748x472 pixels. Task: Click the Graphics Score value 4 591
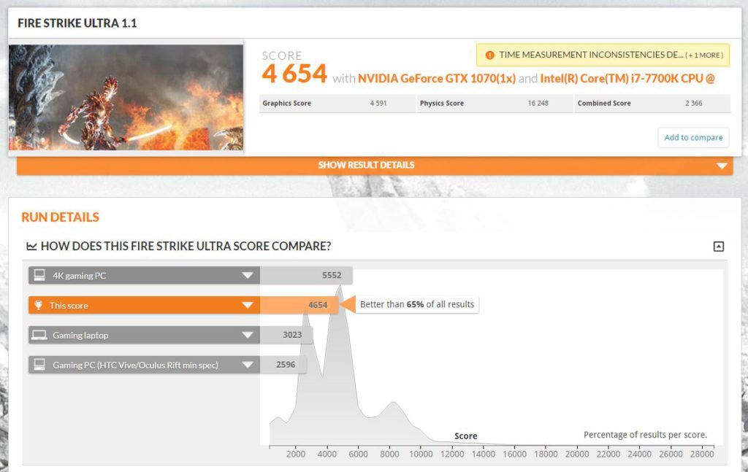pos(378,104)
